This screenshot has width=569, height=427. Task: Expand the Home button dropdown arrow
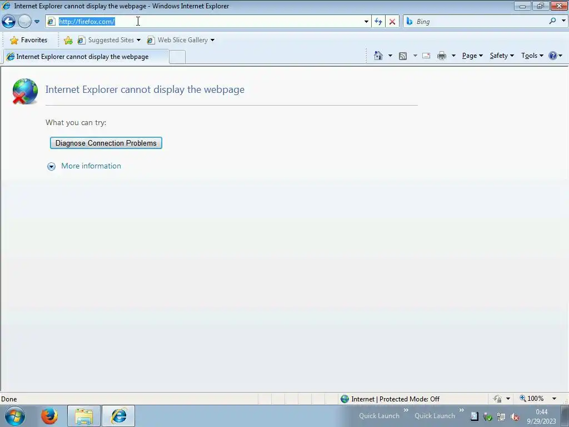click(x=390, y=56)
